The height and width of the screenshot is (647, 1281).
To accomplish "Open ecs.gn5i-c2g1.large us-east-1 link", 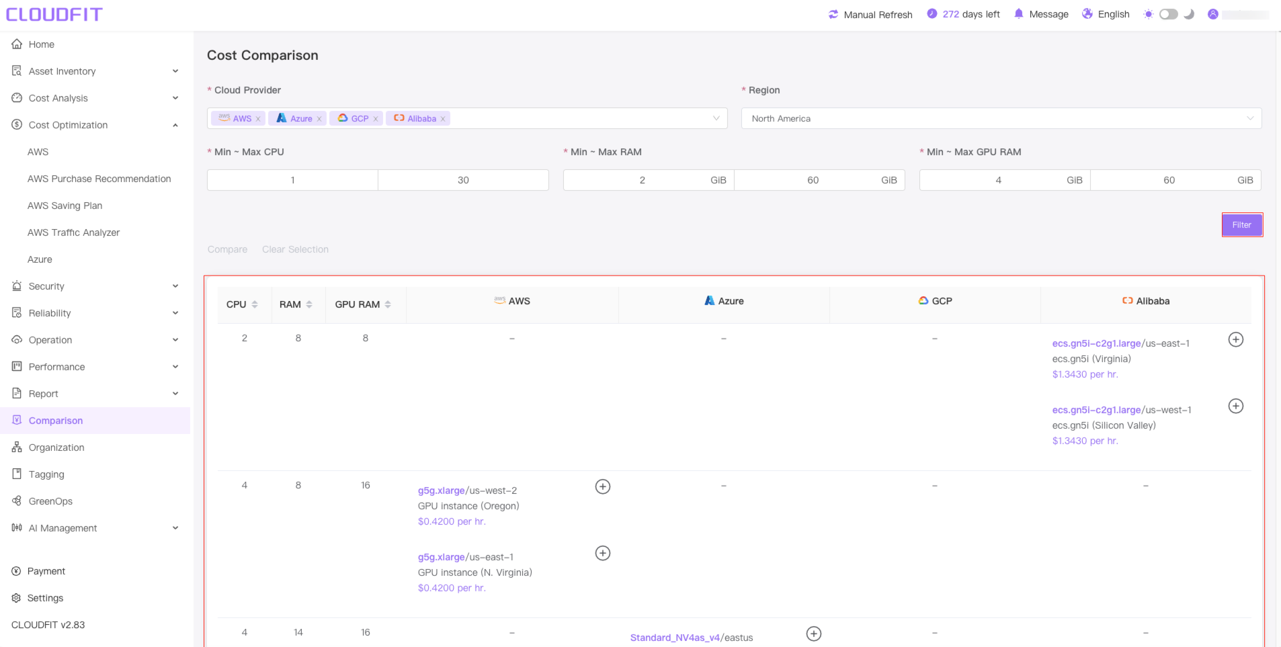I will (1097, 343).
